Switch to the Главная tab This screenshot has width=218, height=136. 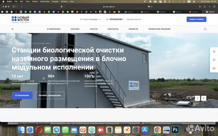210,12
